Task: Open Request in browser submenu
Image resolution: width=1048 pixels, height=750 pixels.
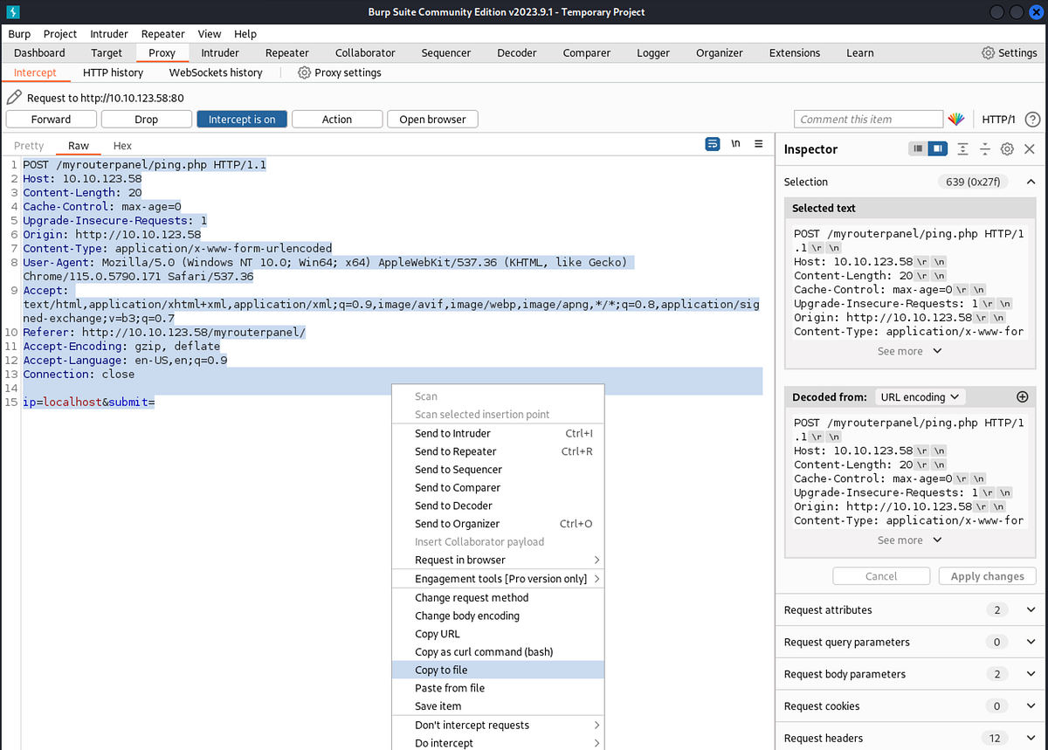Action: point(497,560)
